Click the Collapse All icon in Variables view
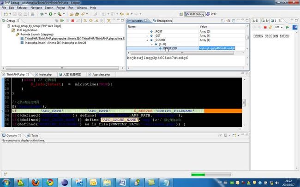The image size is (300, 187). pyautogui.click(x=234, y=21)
